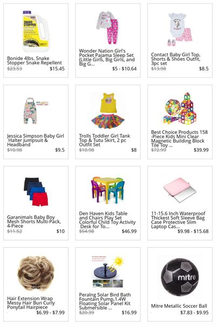Open the Den Haven Kids Table listing
Image resolution: width=216 pixels, height=325 pixels.
point(107,220)
